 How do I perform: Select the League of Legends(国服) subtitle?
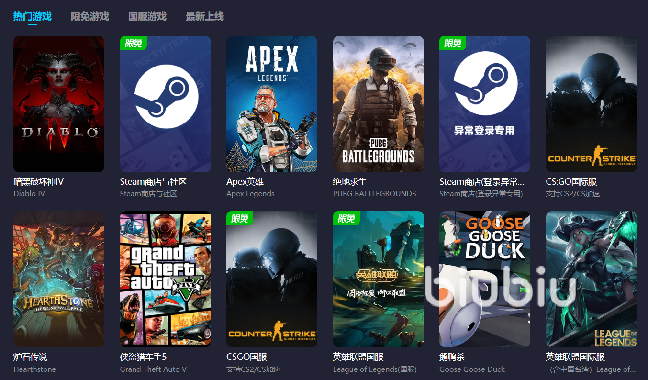[375, 369]
